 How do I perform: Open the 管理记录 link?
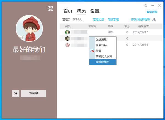tap(99, 19)
